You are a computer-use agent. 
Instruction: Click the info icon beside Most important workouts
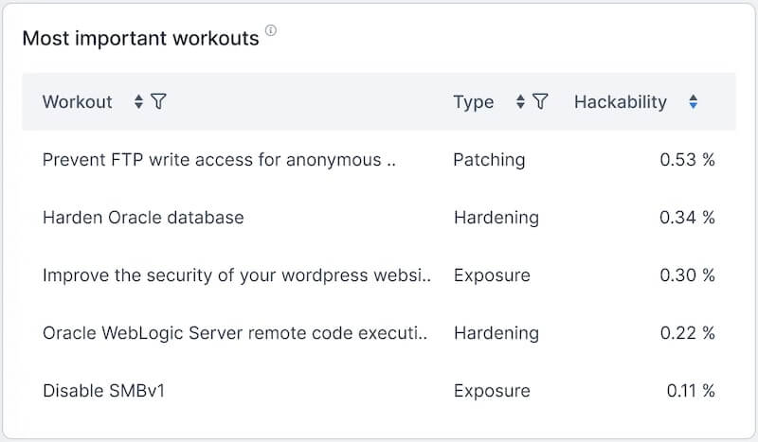271,31
